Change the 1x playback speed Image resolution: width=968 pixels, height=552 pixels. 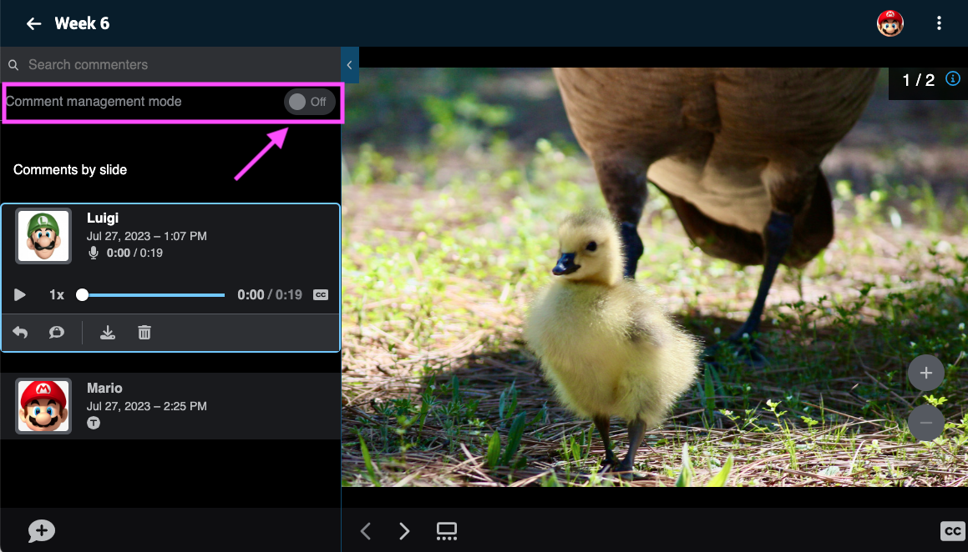click(x=57, y=294)
